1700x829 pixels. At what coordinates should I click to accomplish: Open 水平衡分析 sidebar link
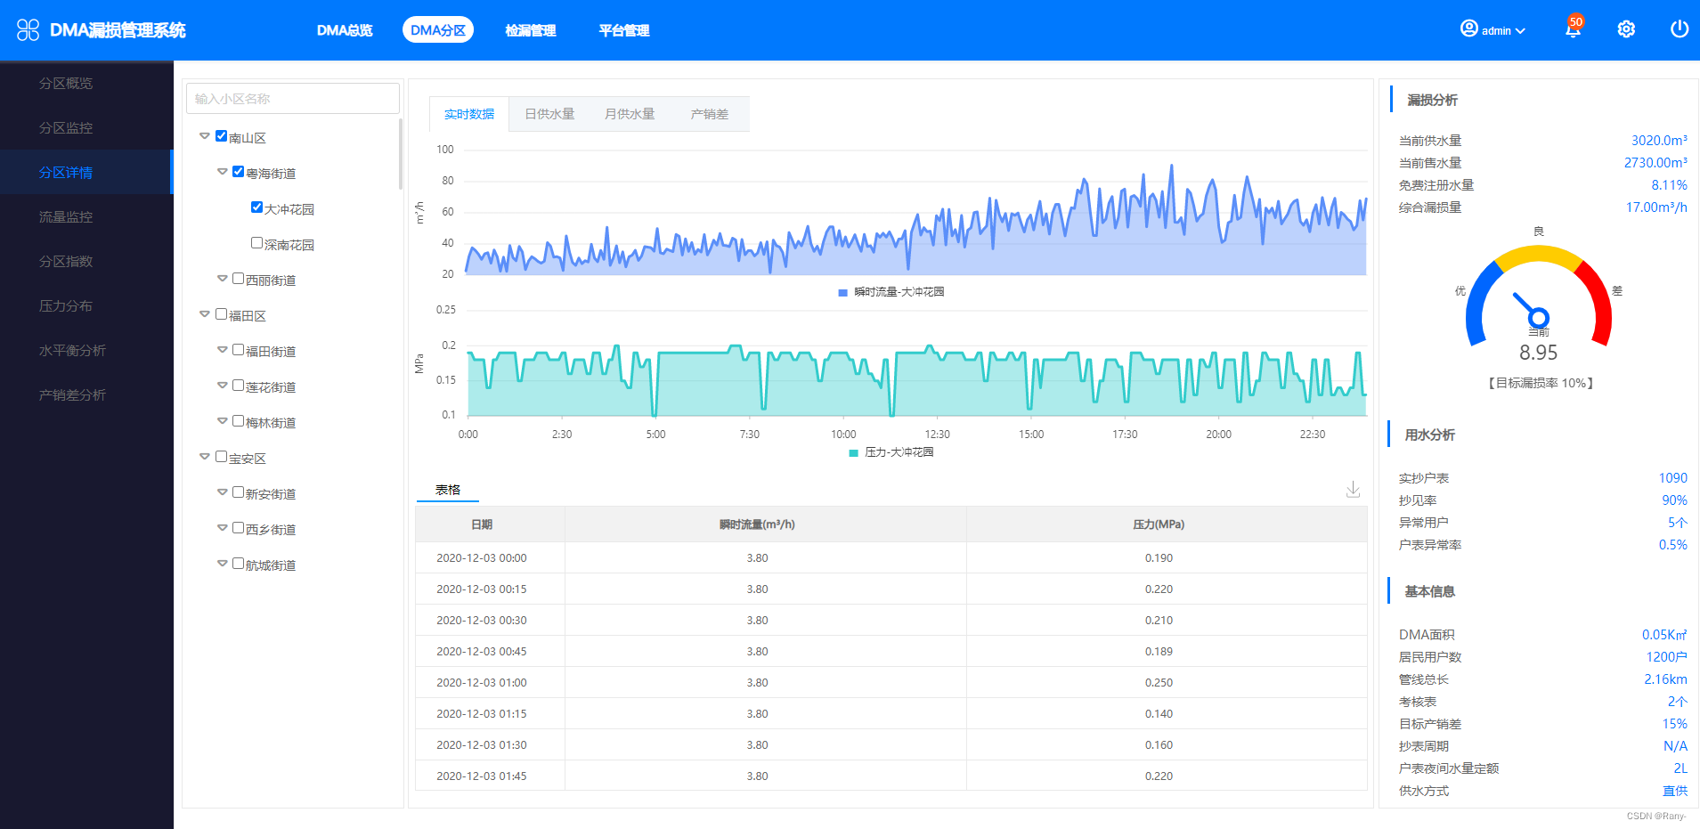(x=72, y=350)
